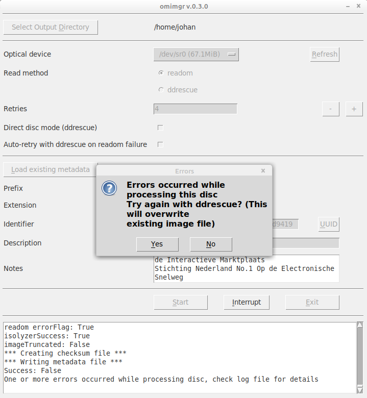The height and width of the screenshot is (398, 367).
Task: Enable Auto-retry with ddrescue on readom failure
Action: click(x=160, y=144)
